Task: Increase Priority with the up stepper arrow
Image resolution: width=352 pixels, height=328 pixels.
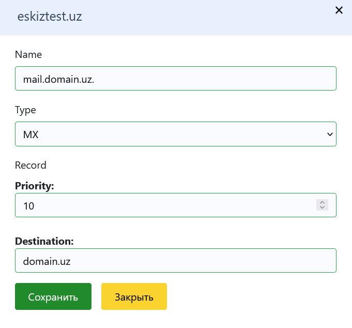Action: coord(322,202)
